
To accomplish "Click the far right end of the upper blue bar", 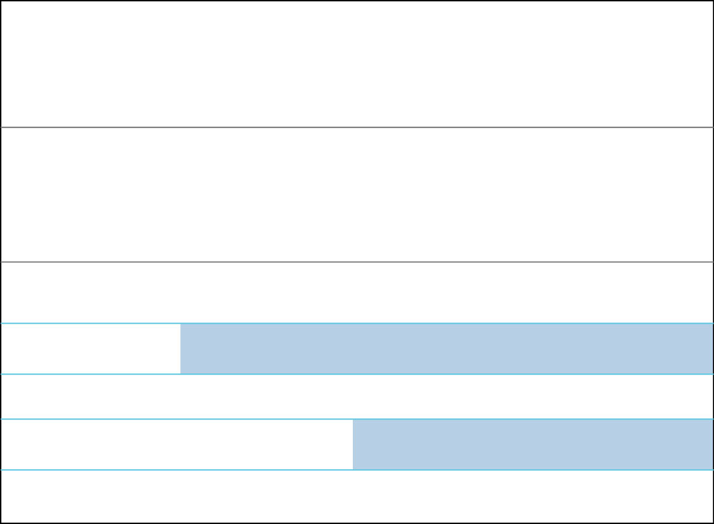I will click(709, 349).
